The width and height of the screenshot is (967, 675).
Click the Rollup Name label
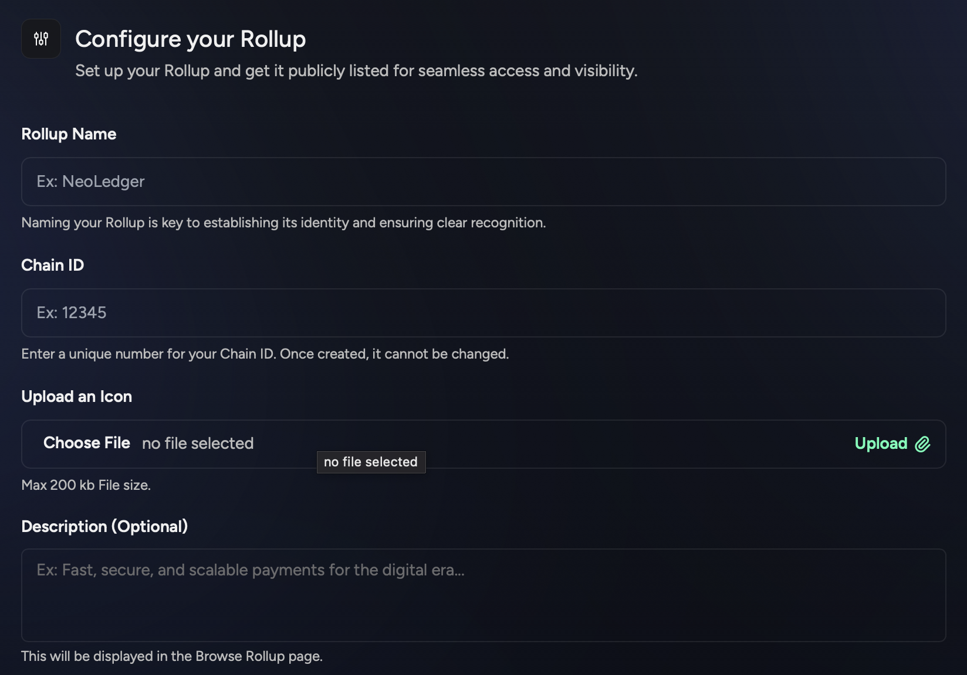69,134
